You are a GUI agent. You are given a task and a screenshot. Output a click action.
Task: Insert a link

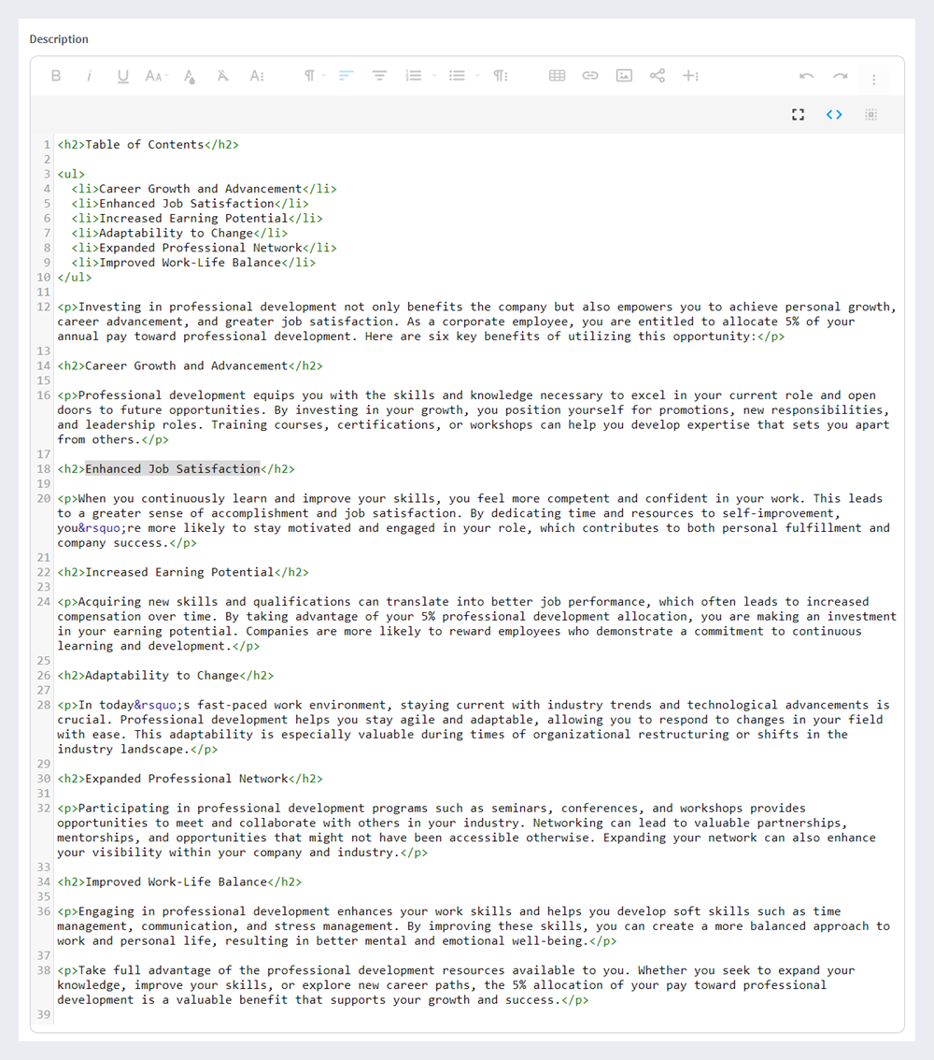[x=590, y=76]
